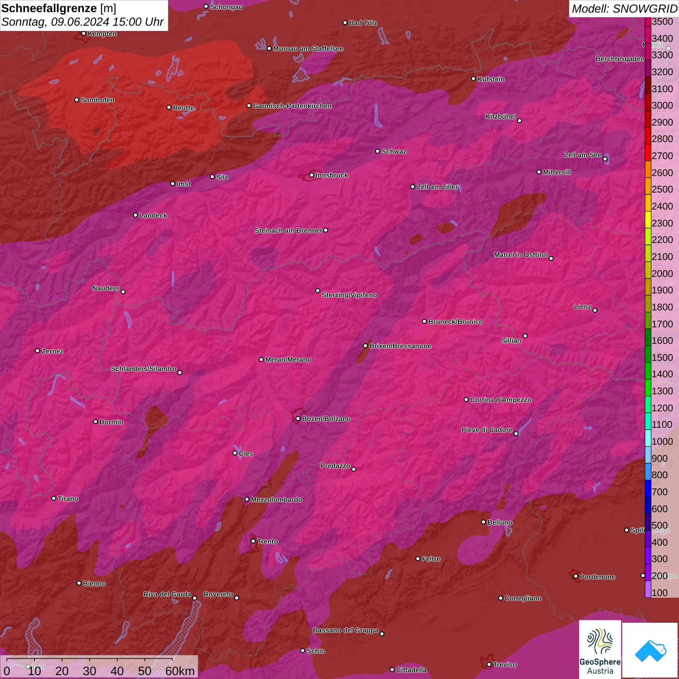Click the Conegliano label
Viewport: 679px width, 679px height.
523,598
